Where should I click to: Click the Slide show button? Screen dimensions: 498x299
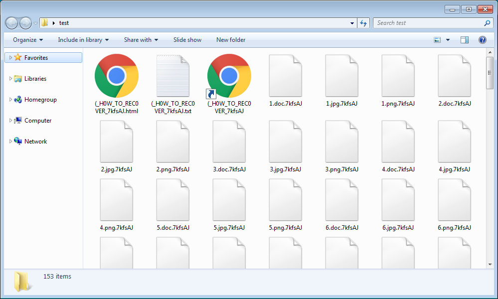tap(187, 40)
